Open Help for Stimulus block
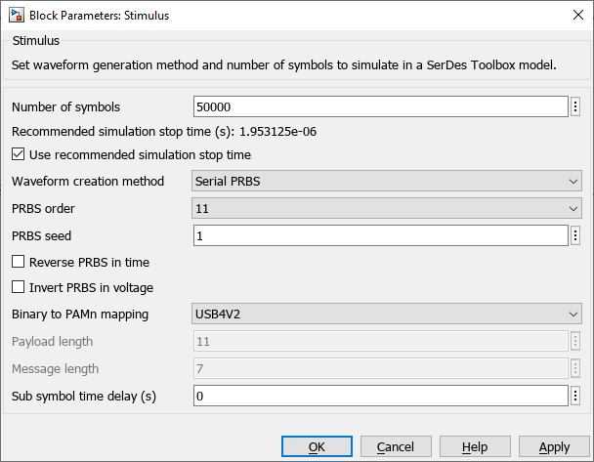The width and height of the screenshot is (594, 462). [475, 446]
